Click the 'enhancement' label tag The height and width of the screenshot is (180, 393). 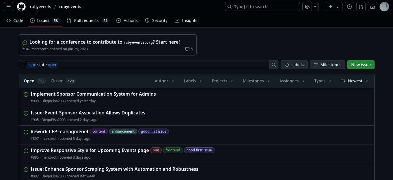coord(123,131)
